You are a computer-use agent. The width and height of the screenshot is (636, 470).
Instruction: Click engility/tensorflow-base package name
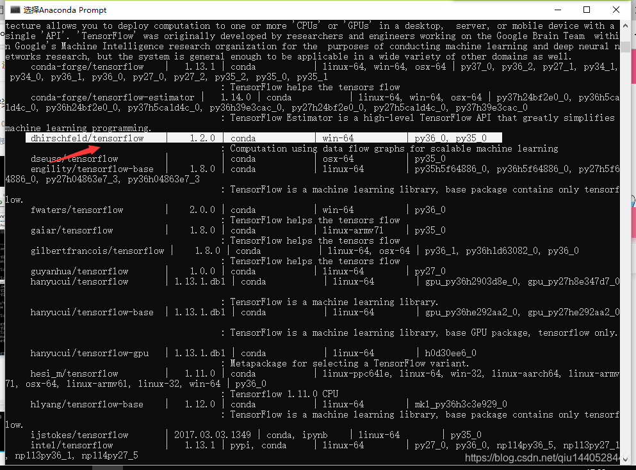point(92,169)
